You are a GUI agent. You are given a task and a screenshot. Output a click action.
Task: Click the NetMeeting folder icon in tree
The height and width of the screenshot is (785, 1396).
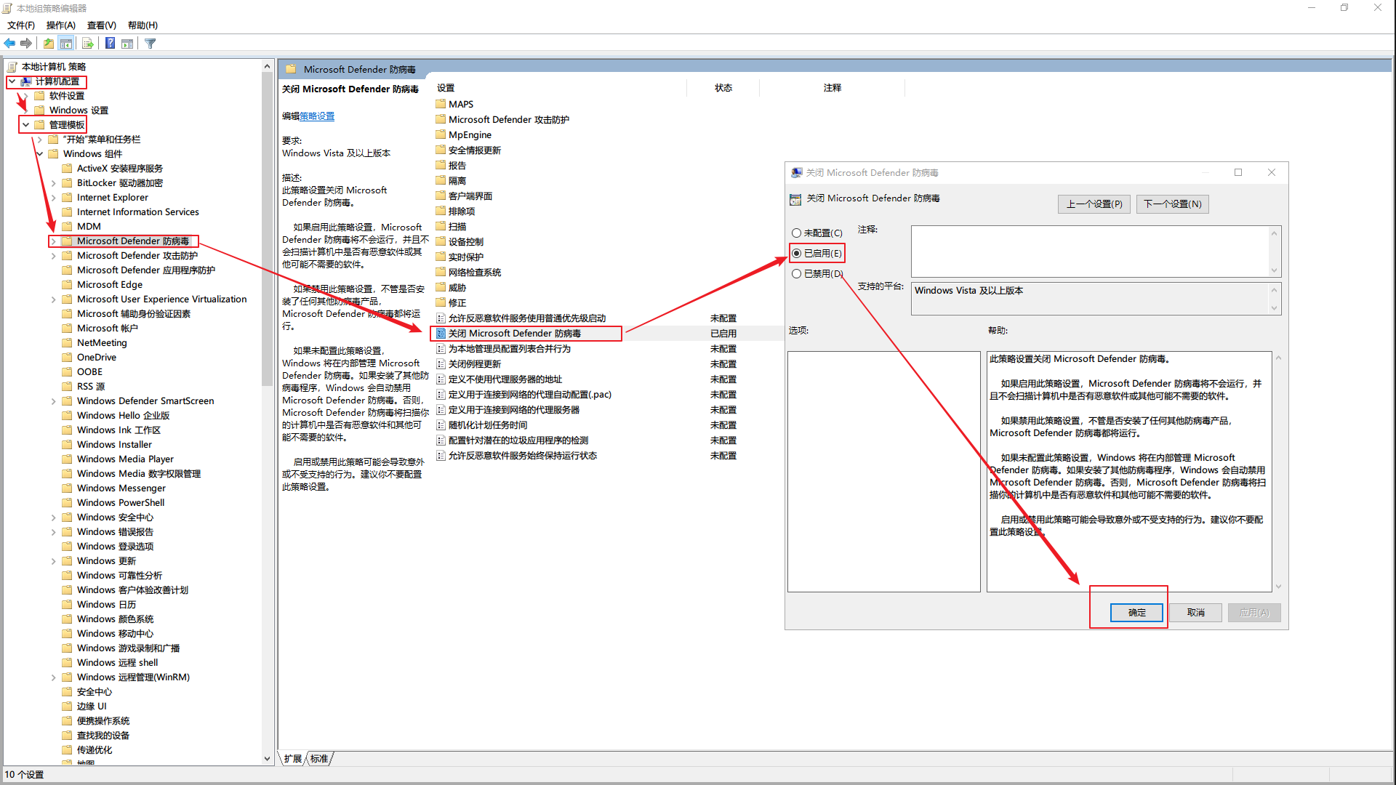coord(68,343)
